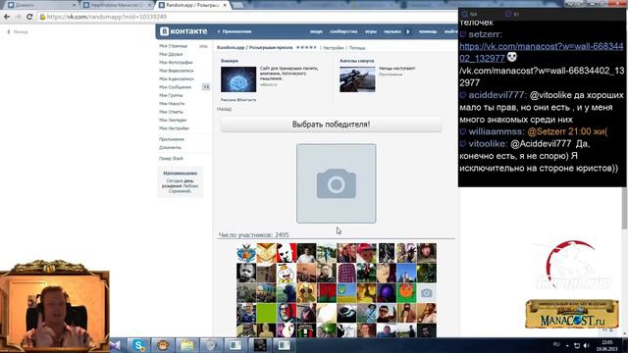Close the Random.app browser tab

tap(225, 5)
